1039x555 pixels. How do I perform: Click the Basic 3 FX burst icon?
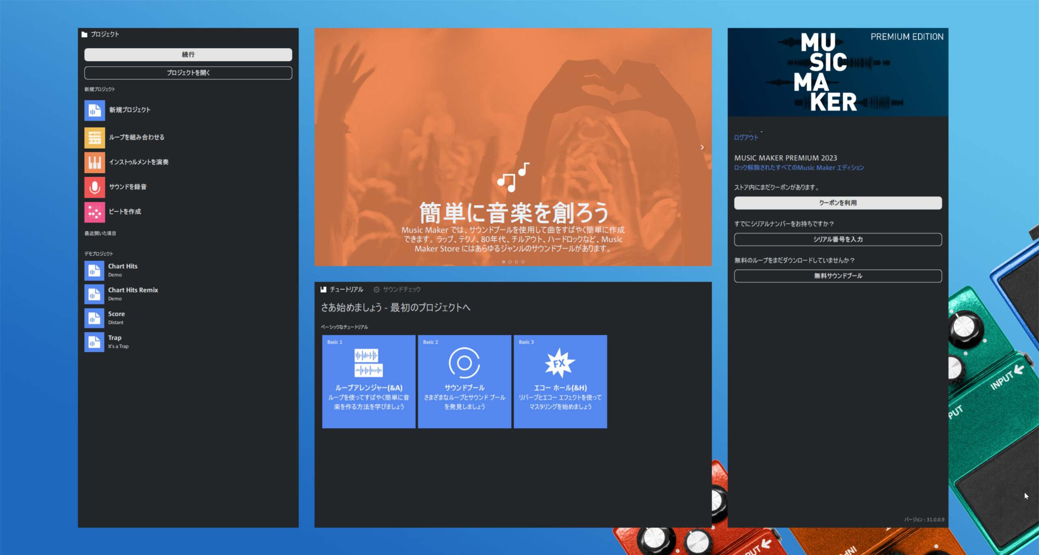point(560,363)
